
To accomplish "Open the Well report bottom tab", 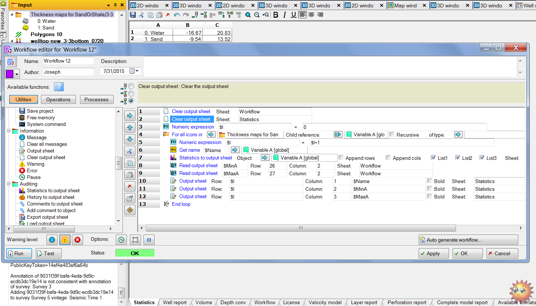I will (x=175, y=302).
